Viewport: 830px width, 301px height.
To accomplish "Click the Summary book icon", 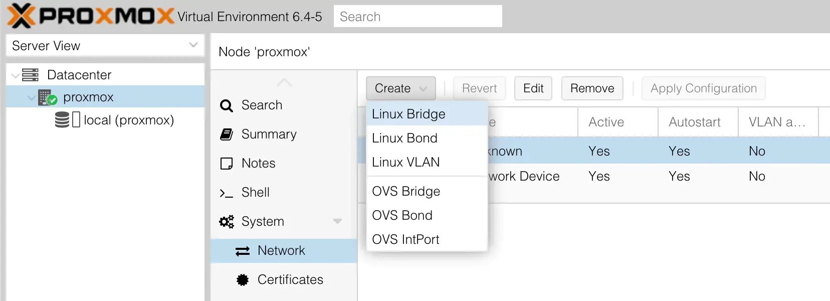I will [x=227, y=134].
